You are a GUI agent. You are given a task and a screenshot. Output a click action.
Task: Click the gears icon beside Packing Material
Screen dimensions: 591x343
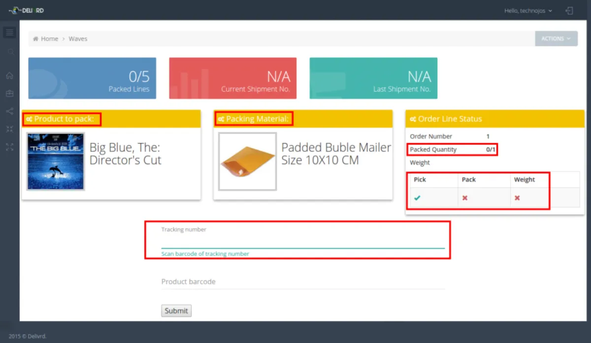[x=221, y=119]
